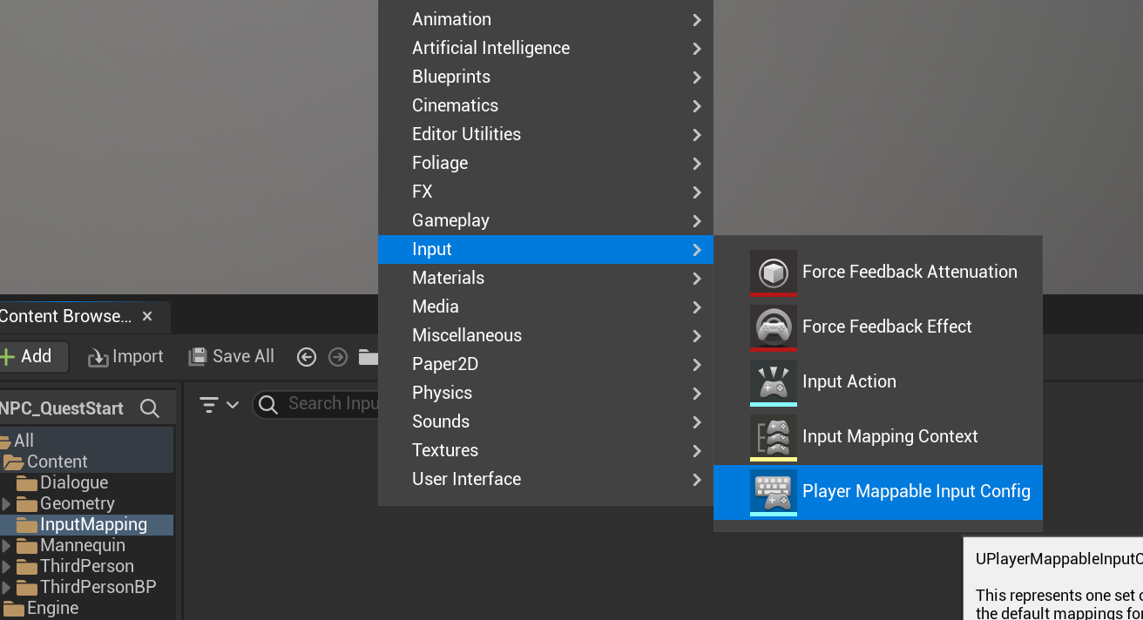Image resolution: width=1143 pixels, height=620 pixels.
Task: Click the Import button label
Action: click(x=138, y=356)
